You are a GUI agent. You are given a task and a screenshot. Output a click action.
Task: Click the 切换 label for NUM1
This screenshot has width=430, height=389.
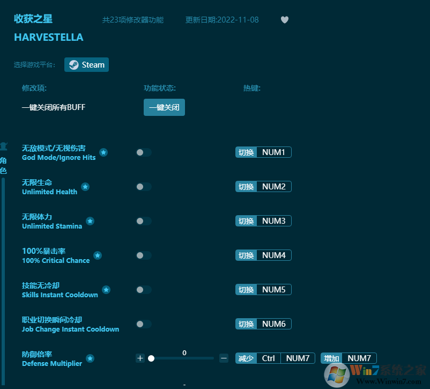click(246, 152)
